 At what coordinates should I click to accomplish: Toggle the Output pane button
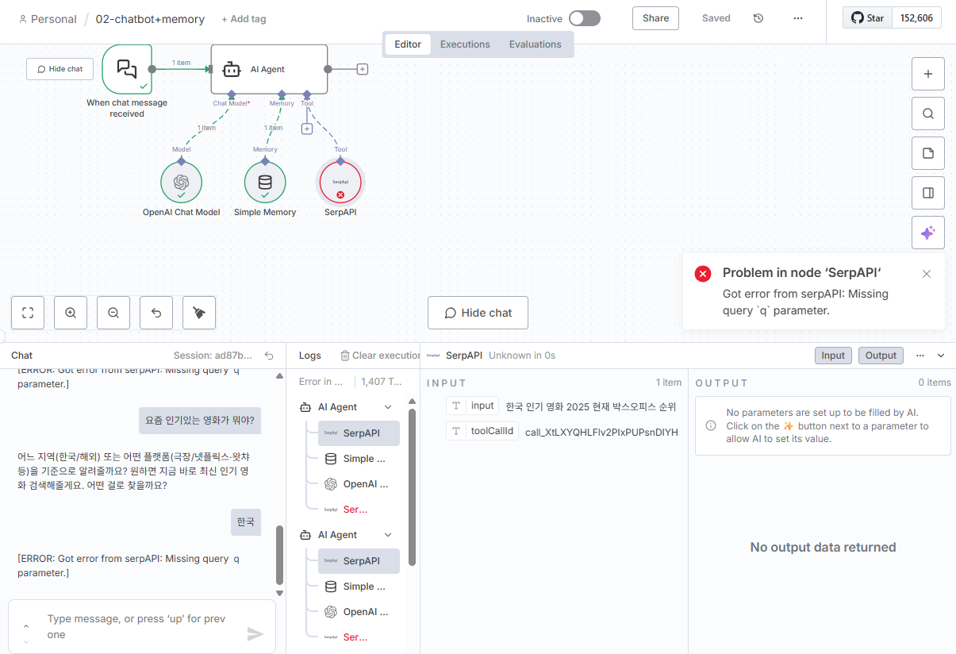pos(881,356)
